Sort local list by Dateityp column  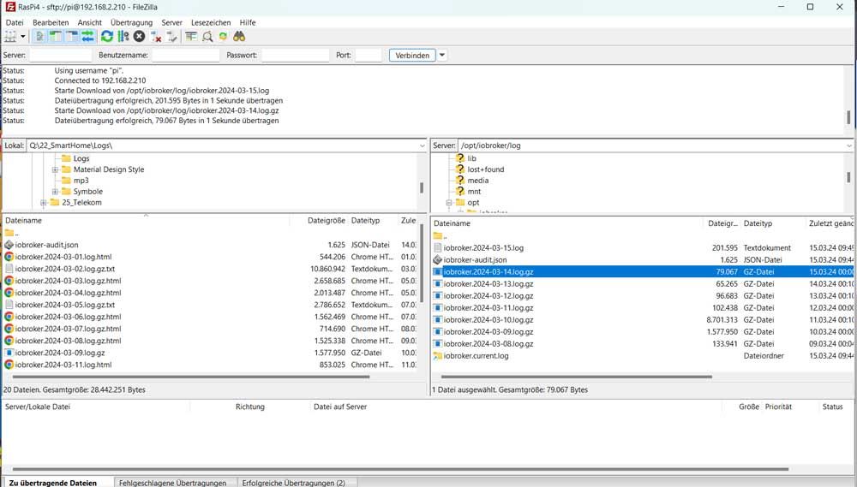coord(365,221)
